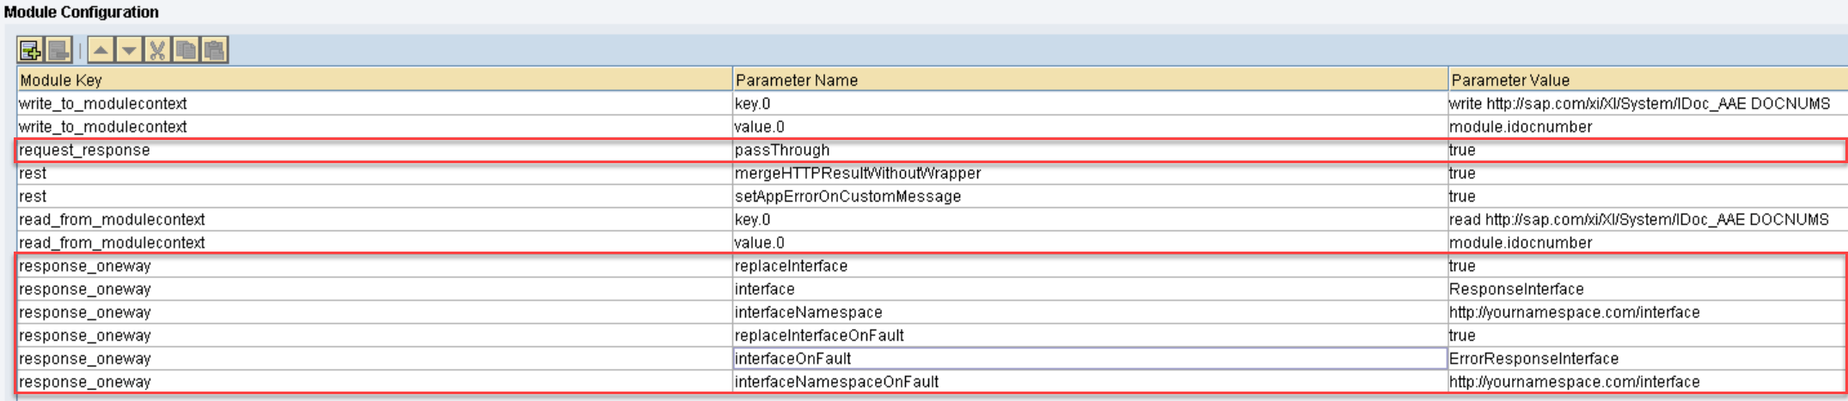Viewport: 1848px width, 401px height.
Task: Select key.0 name in read_from_modulecontext row
Action: [1090, 220]
